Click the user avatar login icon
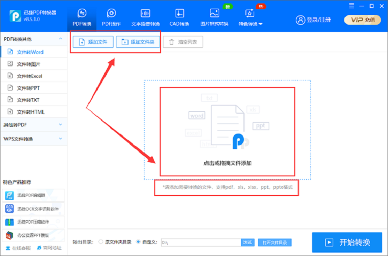Image resolution: width=388 pixels, height=256 pixels. pos(300,20)
